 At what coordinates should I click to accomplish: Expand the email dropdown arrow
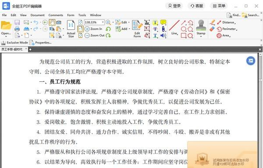tap(31, 22)
